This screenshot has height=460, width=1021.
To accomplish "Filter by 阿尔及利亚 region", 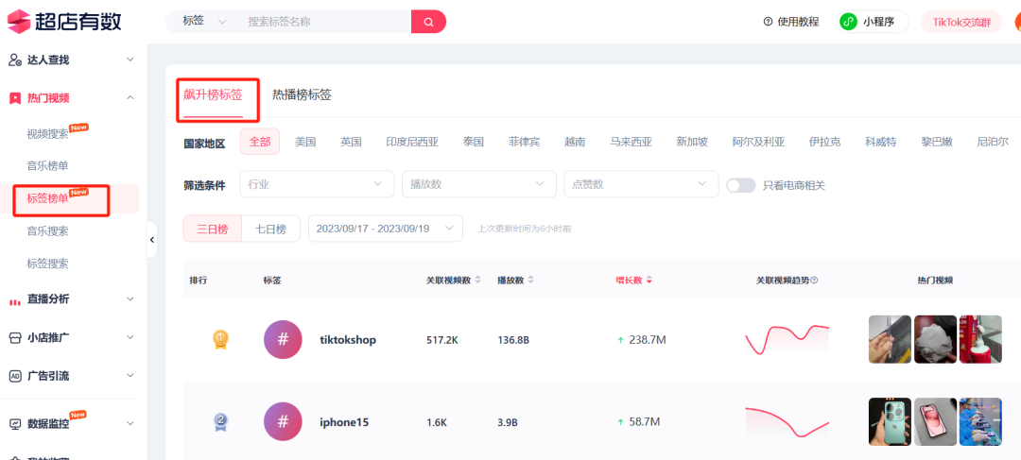I will (758, 142).
